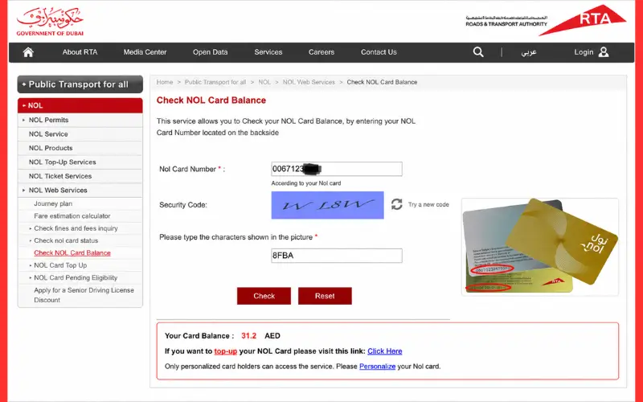Expand Check nol card status
The width and height of the screenshot is (643, 402).
66,240
